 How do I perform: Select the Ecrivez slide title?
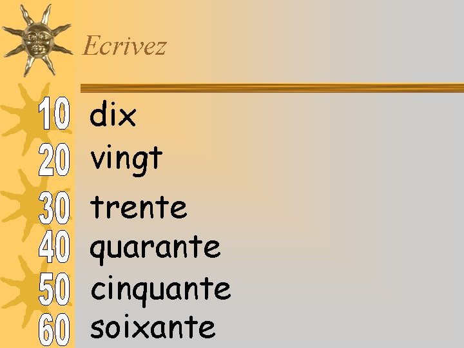124,46
